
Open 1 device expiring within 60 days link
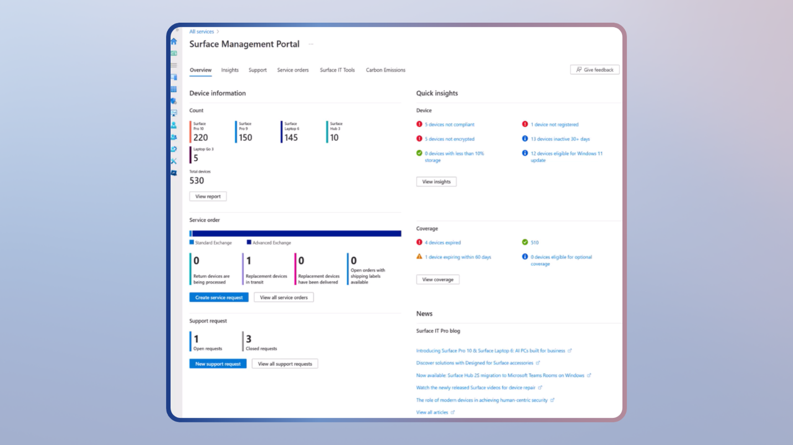coord(458,257)
